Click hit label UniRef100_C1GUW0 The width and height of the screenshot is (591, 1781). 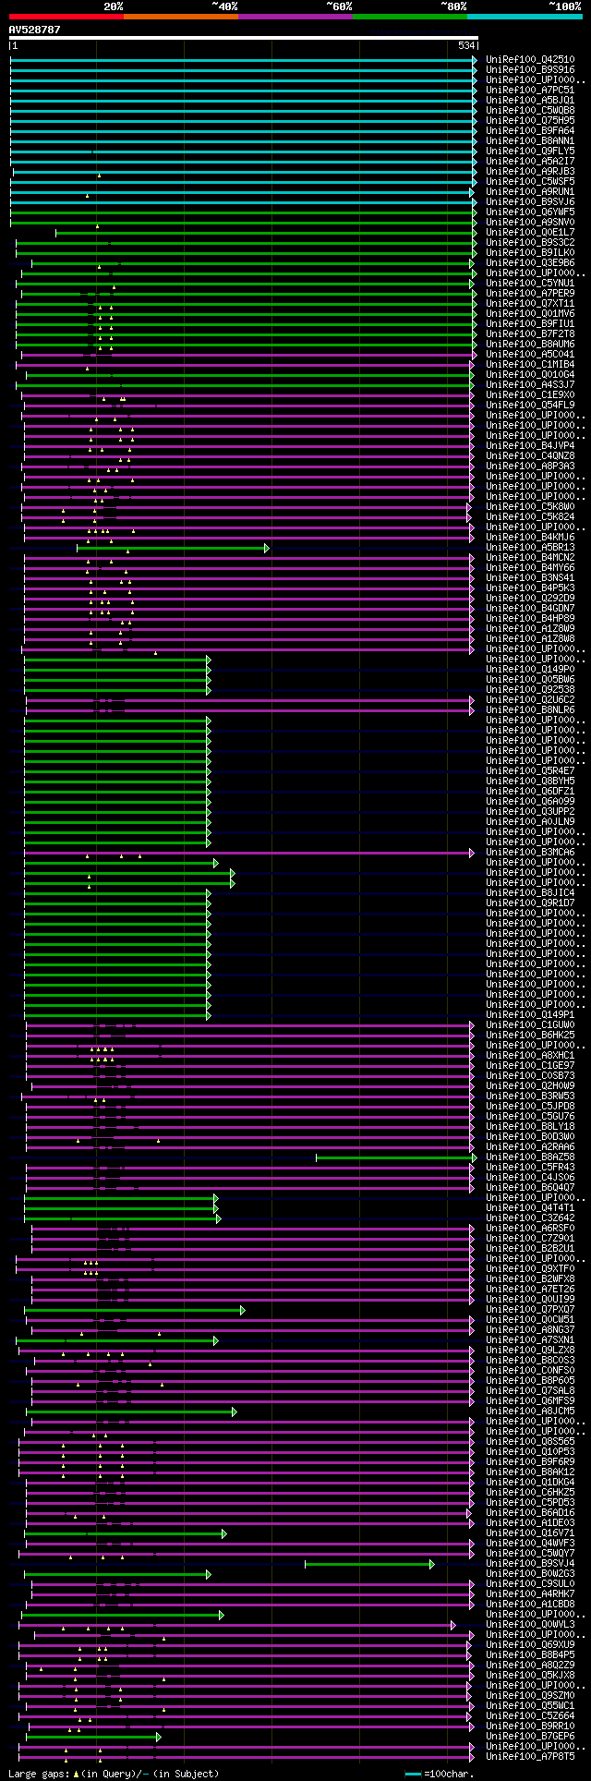click(532, 1025)
